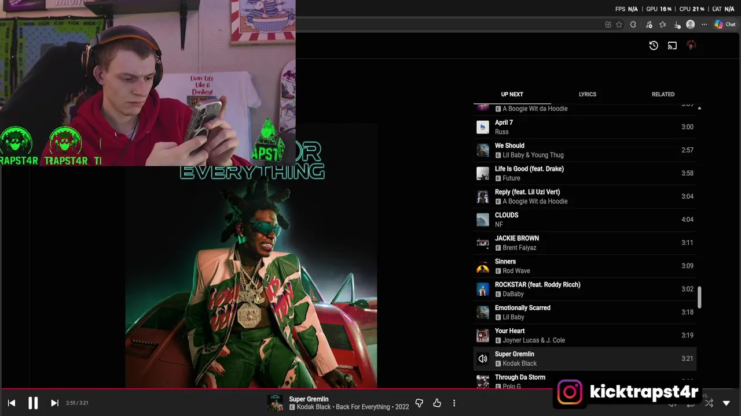Click the app install icon in address bar
Viewport: 741px width, 416px height.
pyautogui.click(x=608, y=24)
